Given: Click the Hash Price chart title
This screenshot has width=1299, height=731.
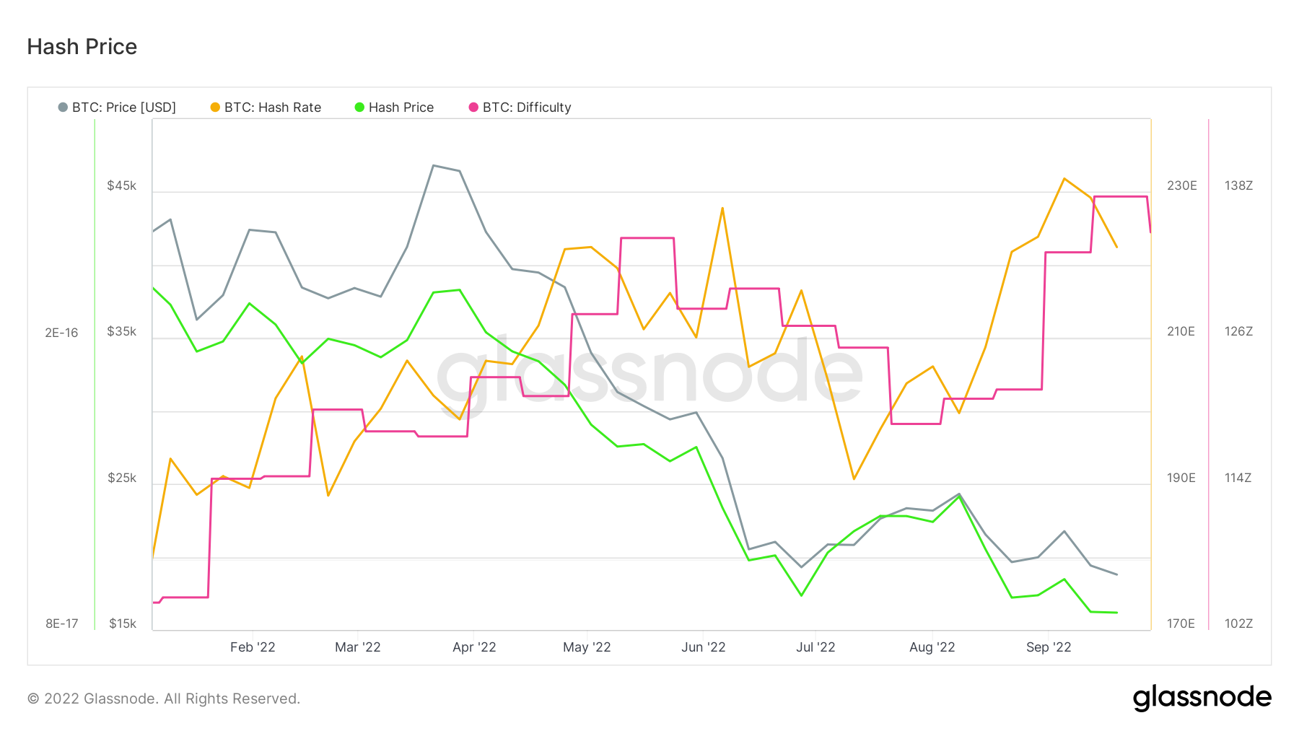Looking at the screenshot, I should [82, 47].
